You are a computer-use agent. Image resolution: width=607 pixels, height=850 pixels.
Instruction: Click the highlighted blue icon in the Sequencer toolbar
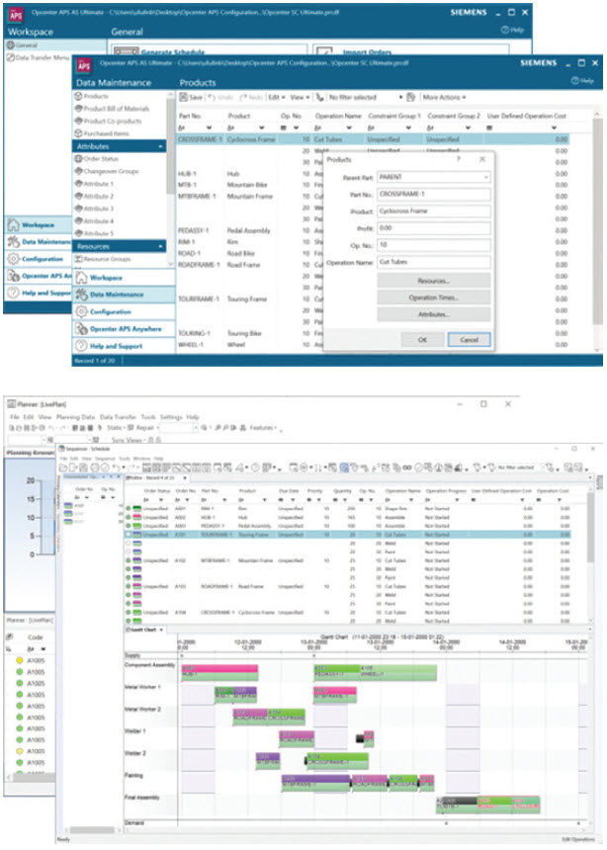(344, 467)
